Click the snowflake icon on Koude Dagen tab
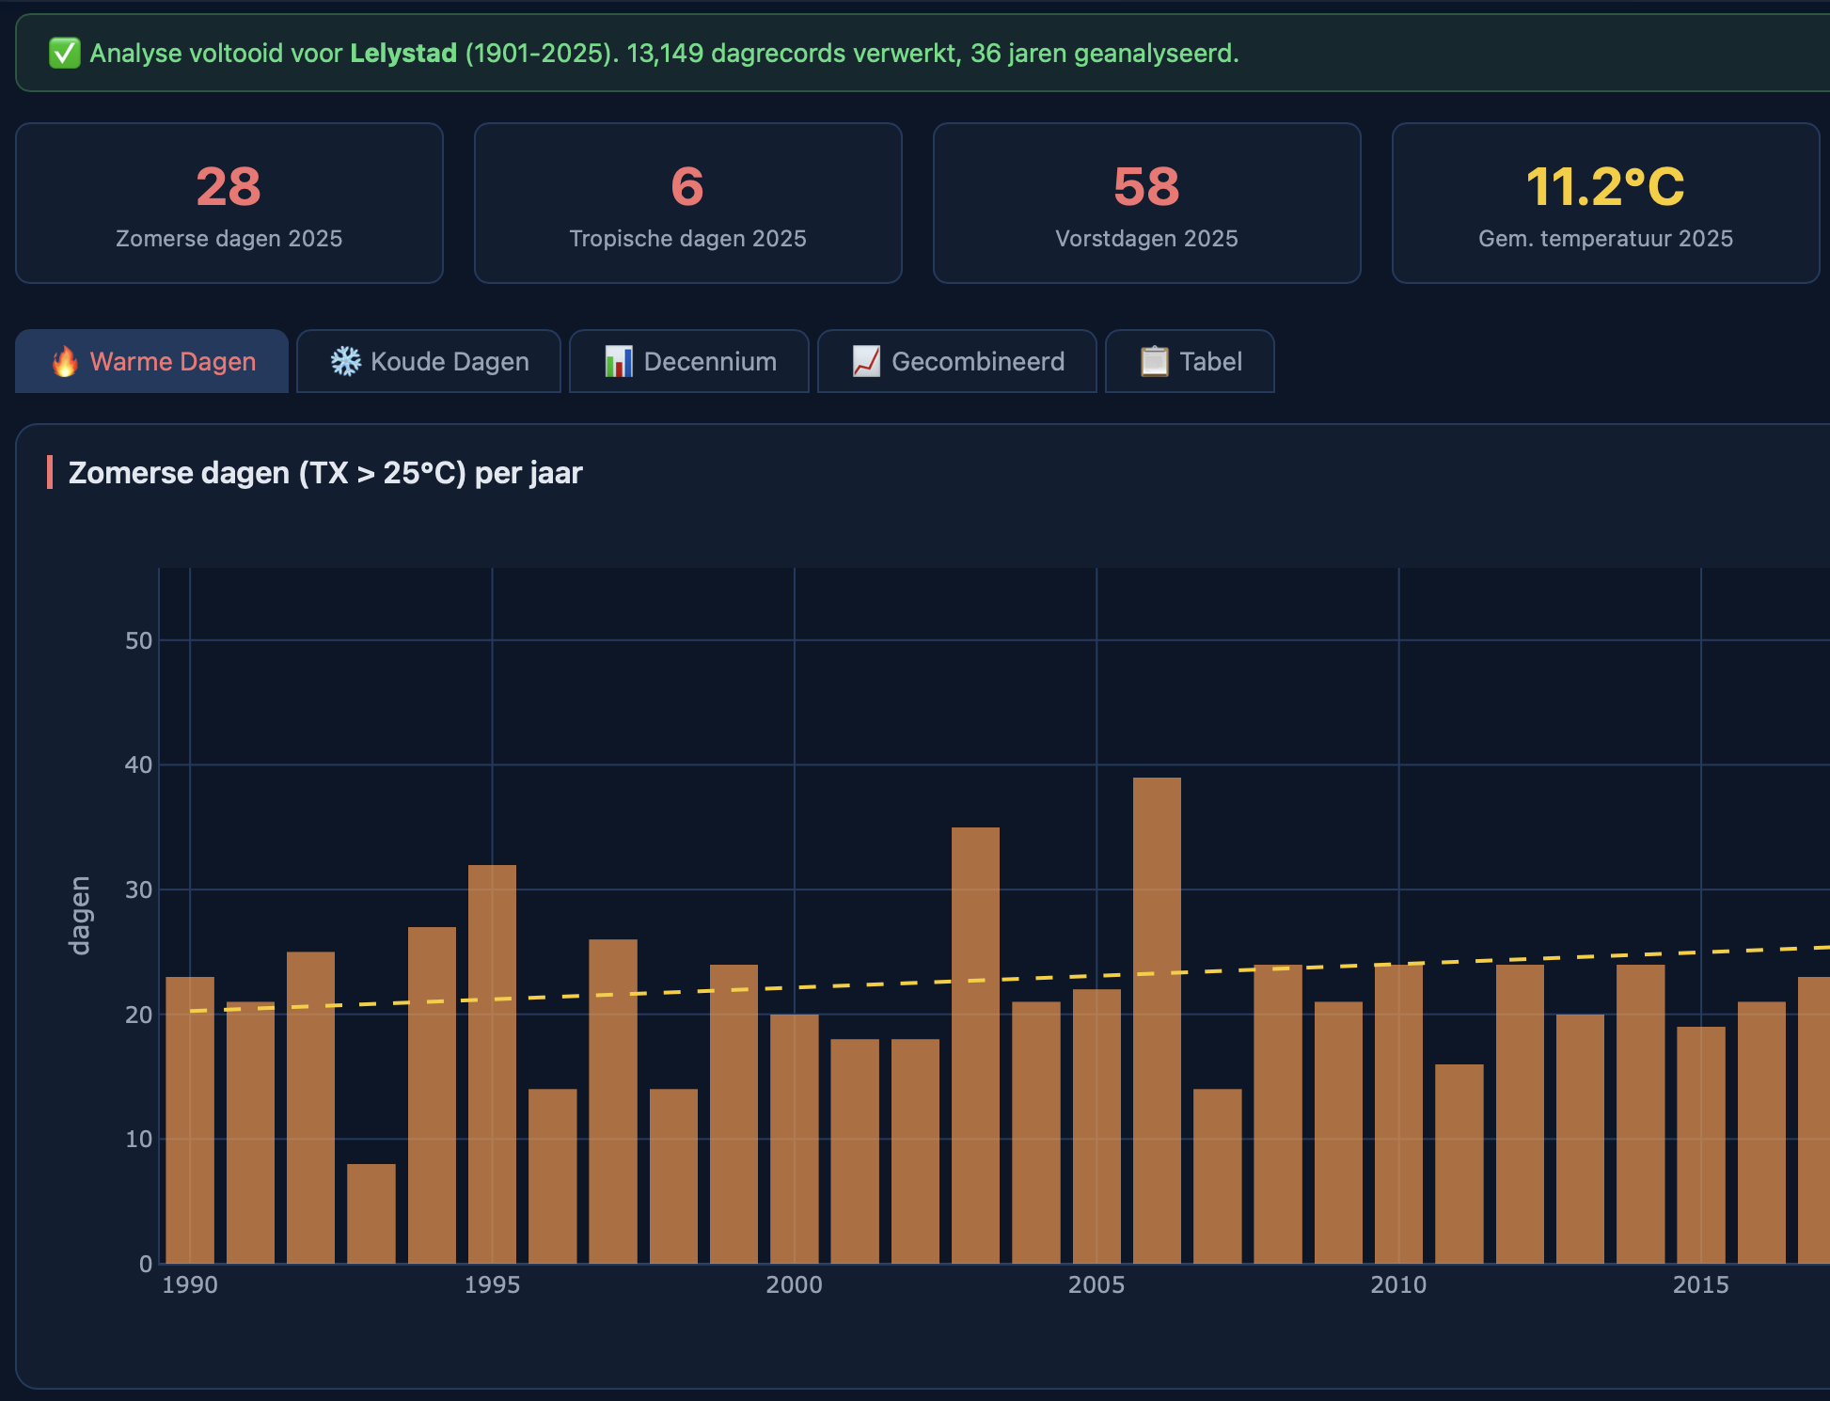The height and width of the screenshot is (1401, 1830). click(345, 361)
